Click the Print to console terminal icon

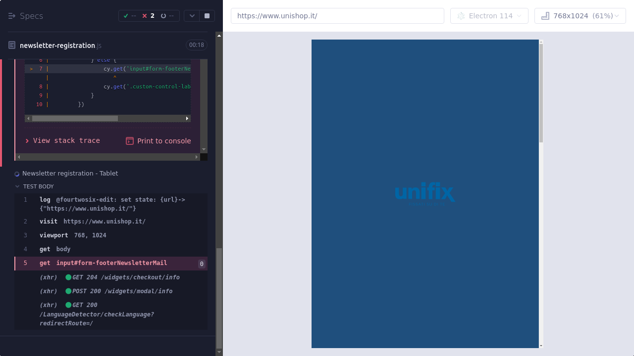(x=130, y=141)
